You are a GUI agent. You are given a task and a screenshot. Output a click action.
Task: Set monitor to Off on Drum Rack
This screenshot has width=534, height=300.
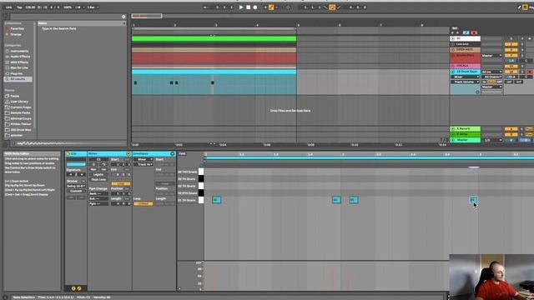pyautogui.click(x=499, y=82)
